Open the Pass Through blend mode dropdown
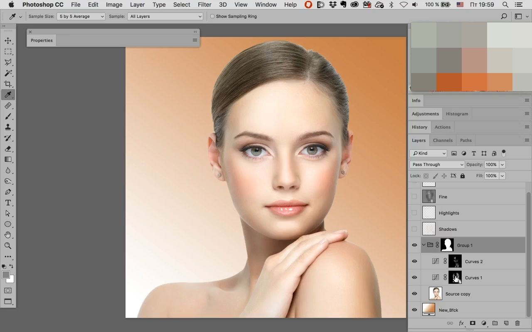The width and height of the screenshot is (532, 332). tap(437, 164)
